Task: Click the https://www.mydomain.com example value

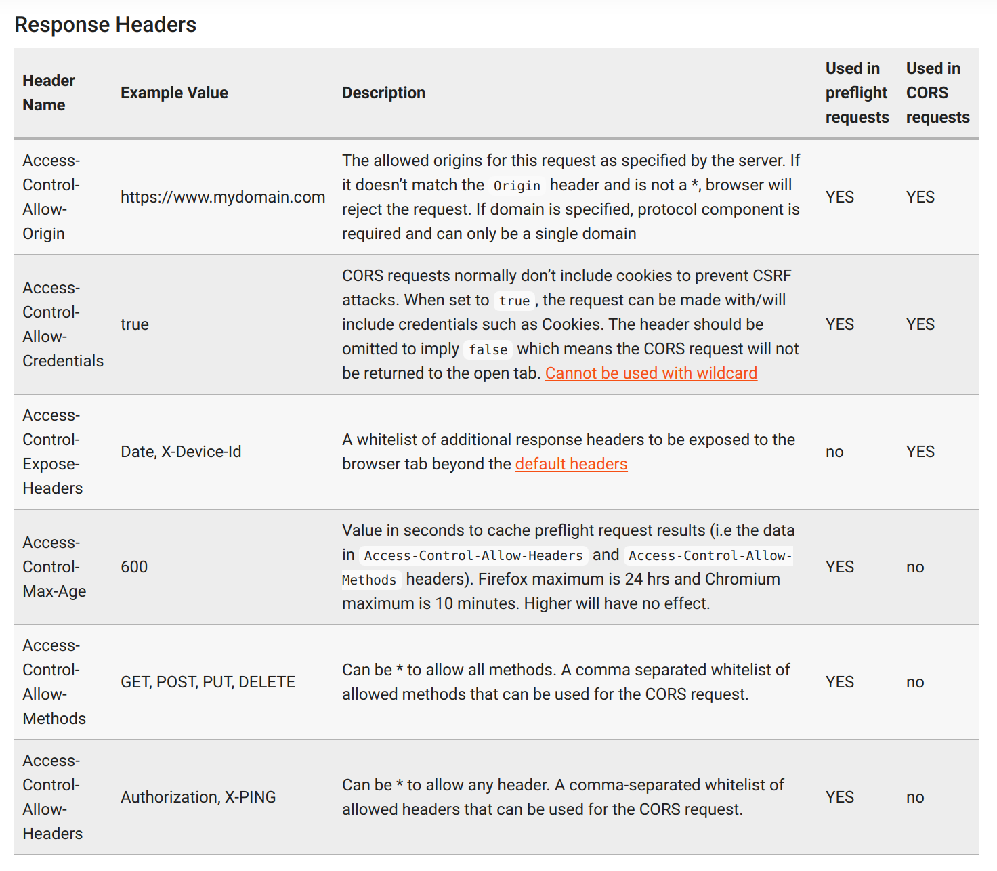Action: pyautogui.click(x=223, y=197)
